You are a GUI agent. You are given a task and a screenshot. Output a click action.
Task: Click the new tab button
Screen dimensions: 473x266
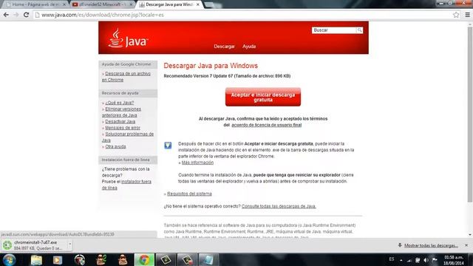coord(208,4)
